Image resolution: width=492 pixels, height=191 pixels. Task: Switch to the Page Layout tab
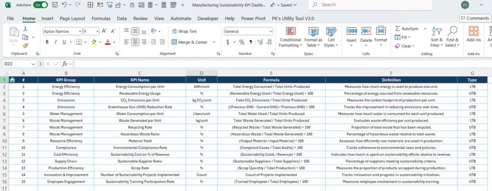(x=73, y=19)
